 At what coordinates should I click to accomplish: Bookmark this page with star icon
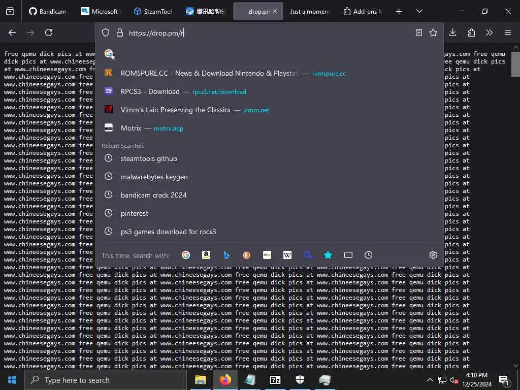433,32
